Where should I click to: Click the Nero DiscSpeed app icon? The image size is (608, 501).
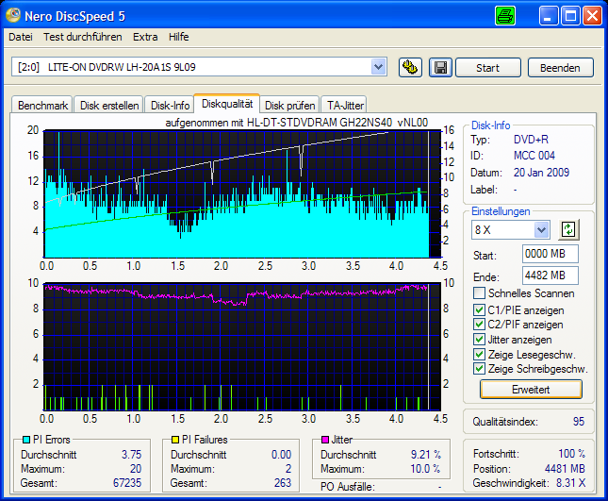point(13,15)
